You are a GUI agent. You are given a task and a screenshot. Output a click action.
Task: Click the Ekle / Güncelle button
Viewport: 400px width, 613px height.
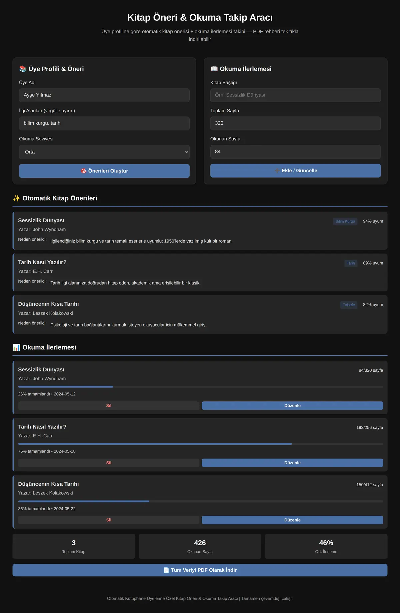(x=295, y=171)
